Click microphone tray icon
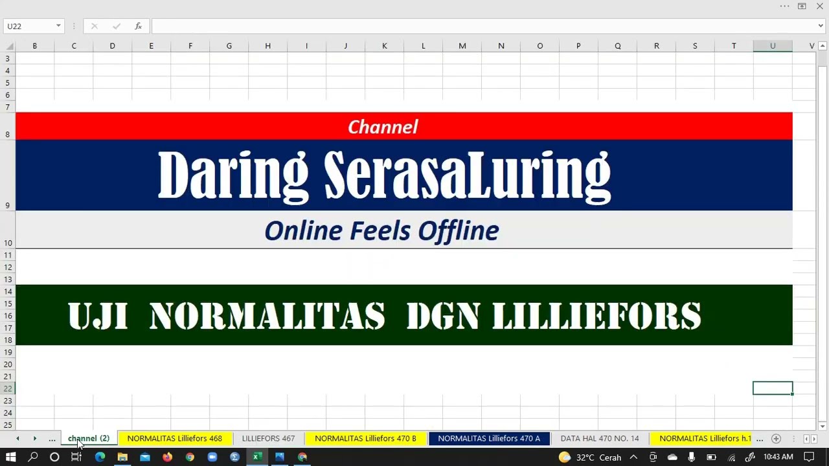 coord(692,457)
